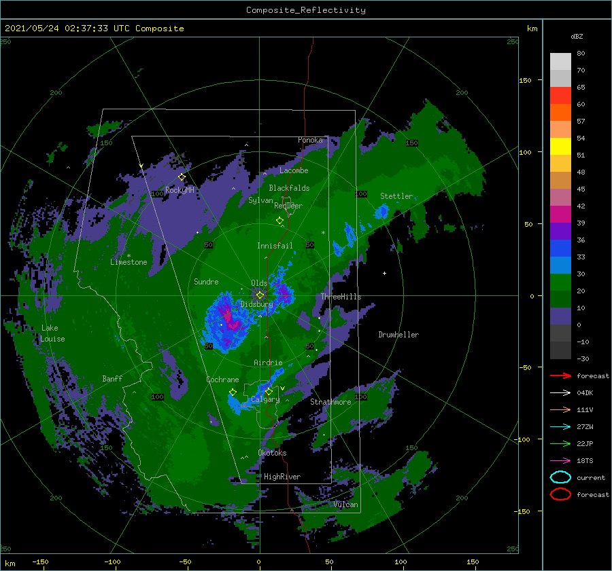Click the blue storm cell south of Stettler

[381, 212]
